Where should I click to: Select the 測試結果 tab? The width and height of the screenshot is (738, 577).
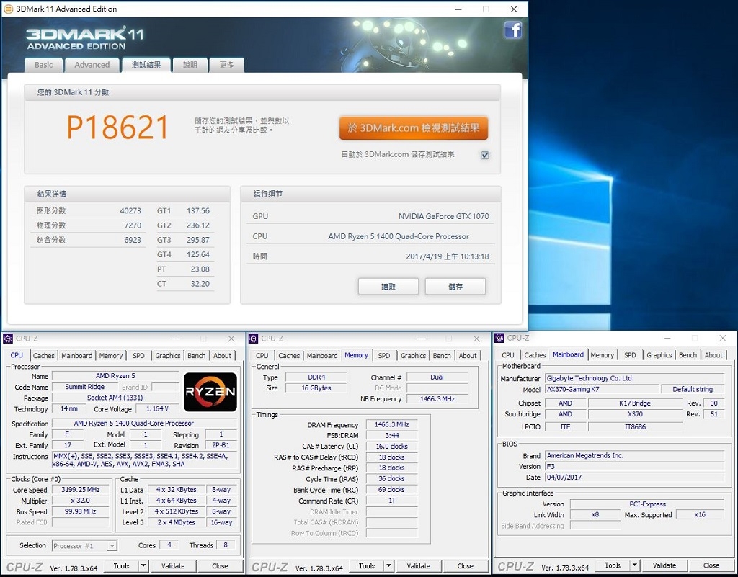[x=146, y=65]
